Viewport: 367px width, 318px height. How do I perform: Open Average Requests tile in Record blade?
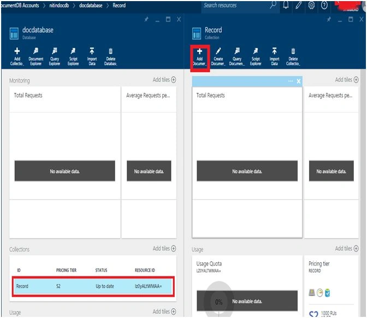(x=332, y=162)
